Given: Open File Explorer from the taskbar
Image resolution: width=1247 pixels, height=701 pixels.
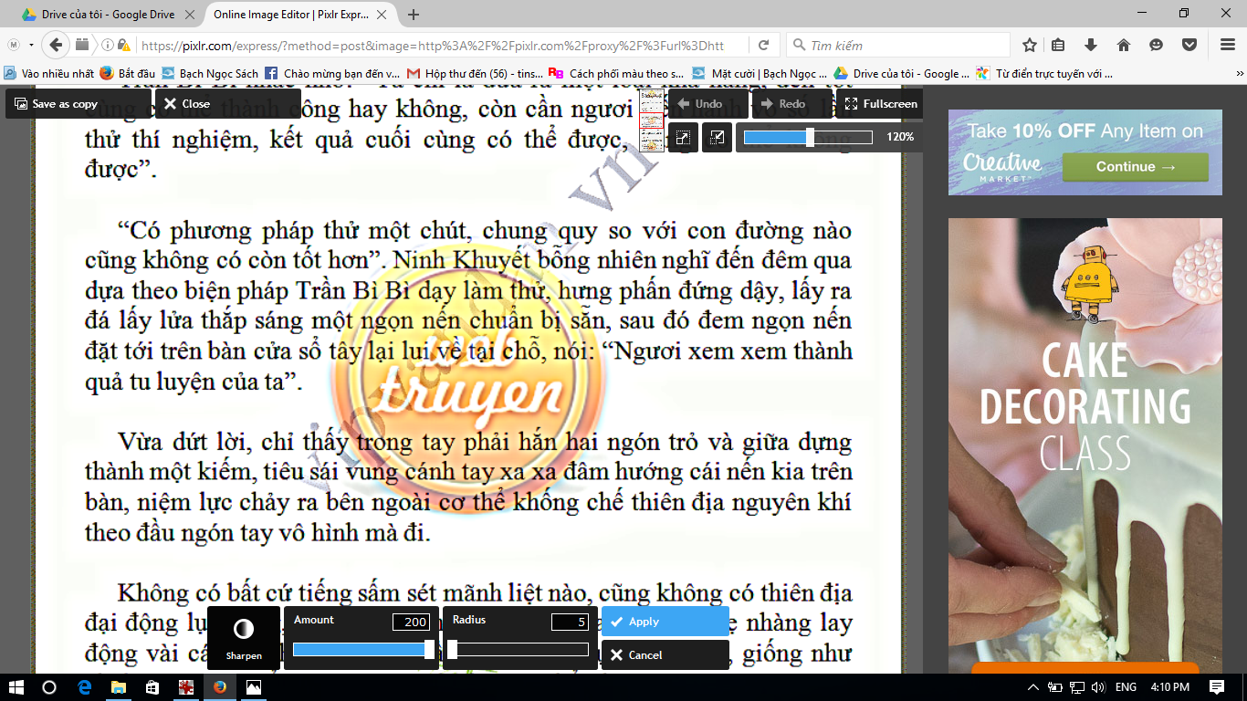Looking at the screenshot, I should pyautogui.click(x=119, y=687).
